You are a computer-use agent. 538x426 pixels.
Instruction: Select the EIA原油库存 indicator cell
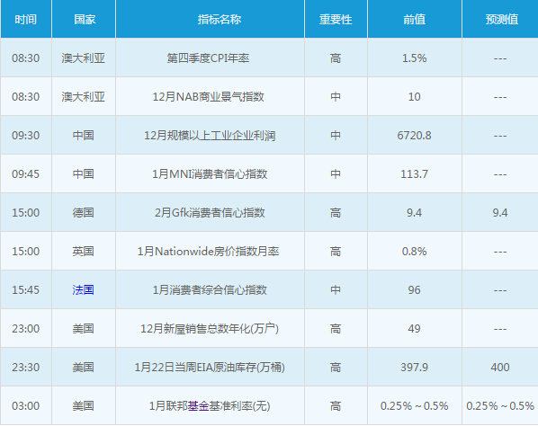(210, 368)
